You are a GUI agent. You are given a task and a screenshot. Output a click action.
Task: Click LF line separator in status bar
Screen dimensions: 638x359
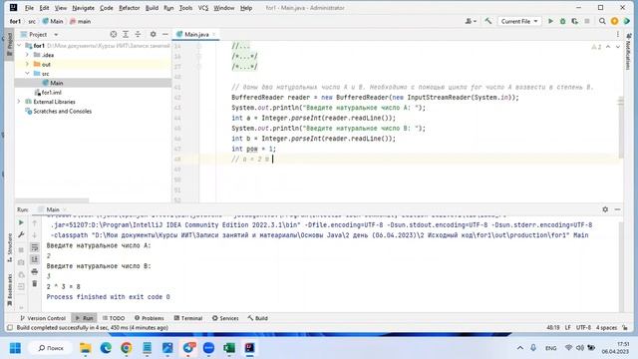click(x=567, y=328)
